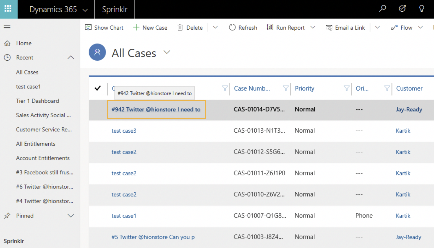Image resolution: width=434 pixels, height=248 pixels.
Task: Open test case2 link for CAS-01010
Action: pos(124,195)
